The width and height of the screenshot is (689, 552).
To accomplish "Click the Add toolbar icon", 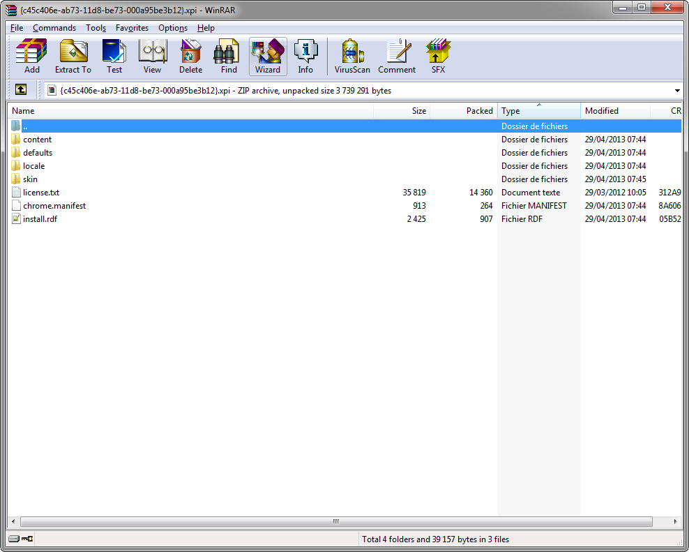I will (x=31, y=57).
